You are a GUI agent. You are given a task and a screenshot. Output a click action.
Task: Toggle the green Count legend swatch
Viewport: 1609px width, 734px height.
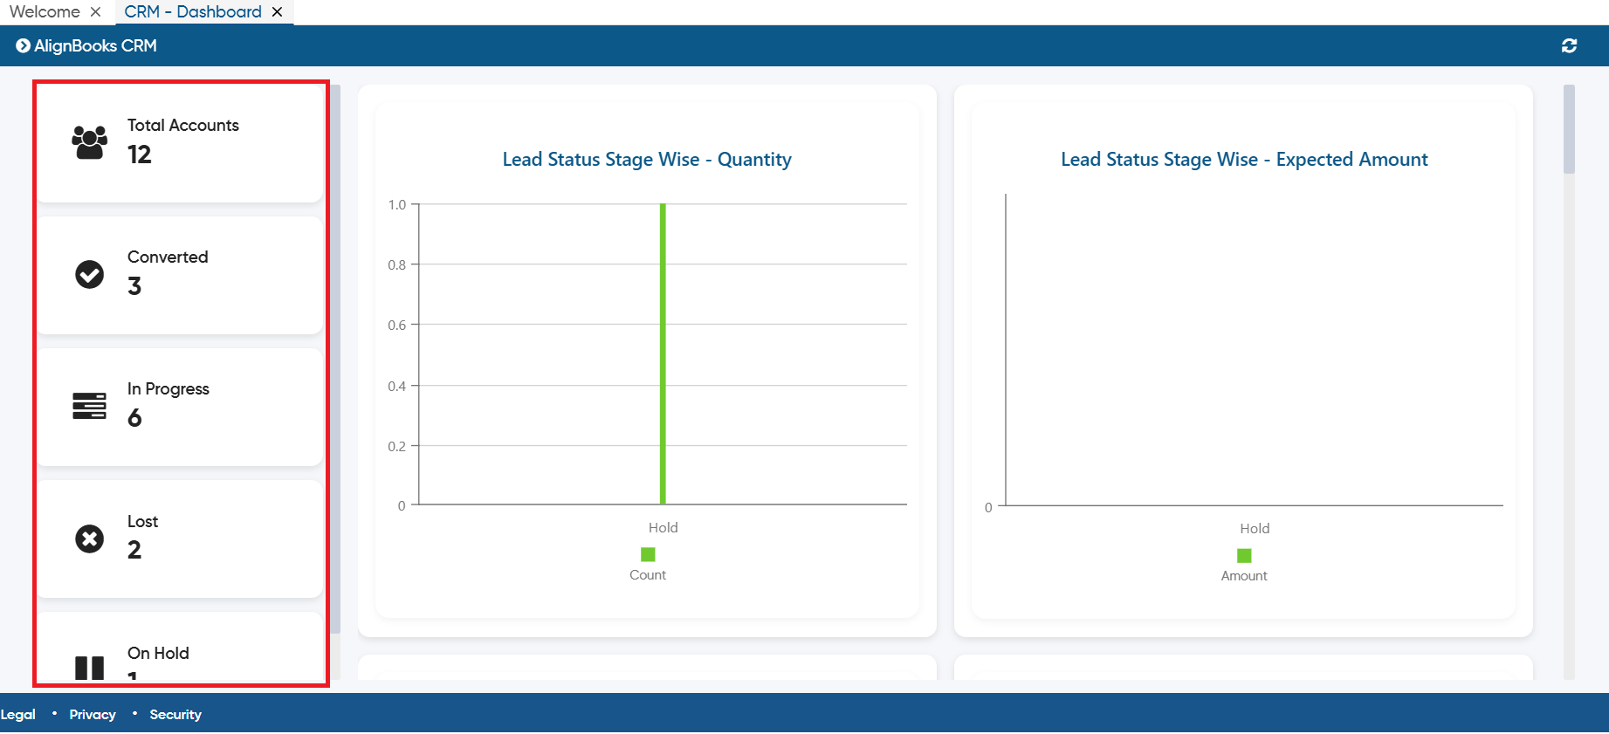[x=648, y=554]
